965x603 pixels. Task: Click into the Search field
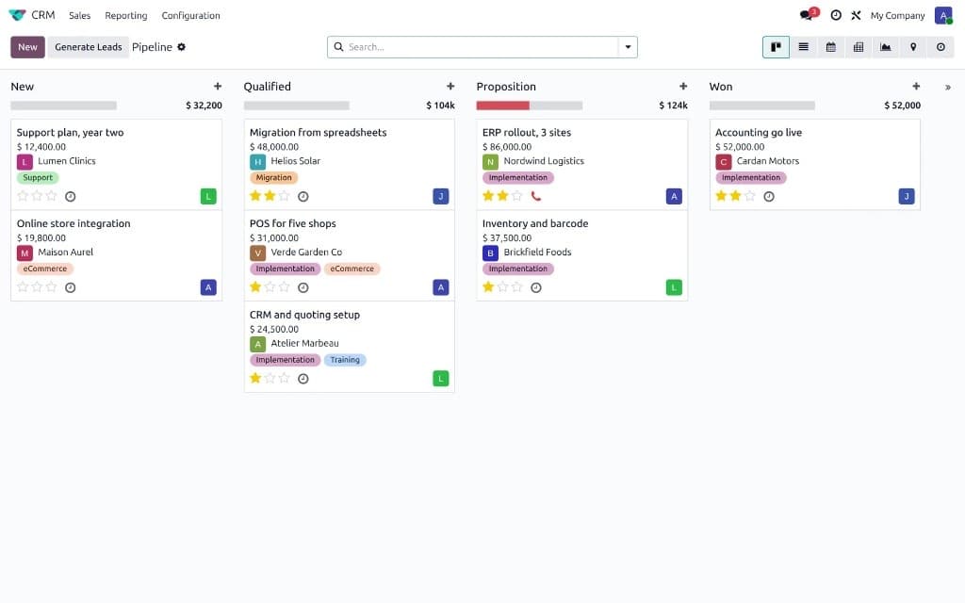coord(482,47)
